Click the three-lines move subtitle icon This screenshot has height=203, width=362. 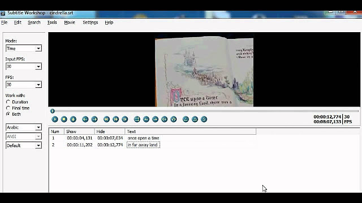click(137, 119)
